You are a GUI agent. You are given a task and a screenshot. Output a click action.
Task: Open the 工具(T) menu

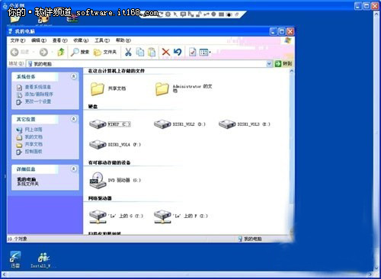pos(102,40)
